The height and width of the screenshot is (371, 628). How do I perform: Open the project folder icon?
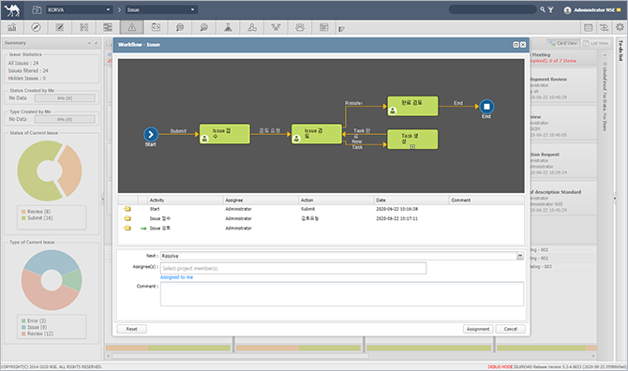37,9
